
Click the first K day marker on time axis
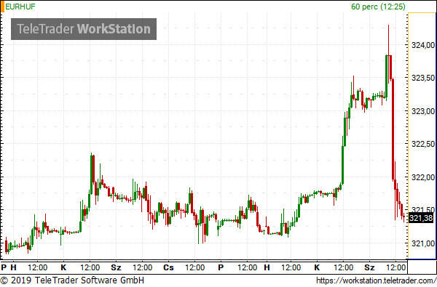tap(63, 267)
